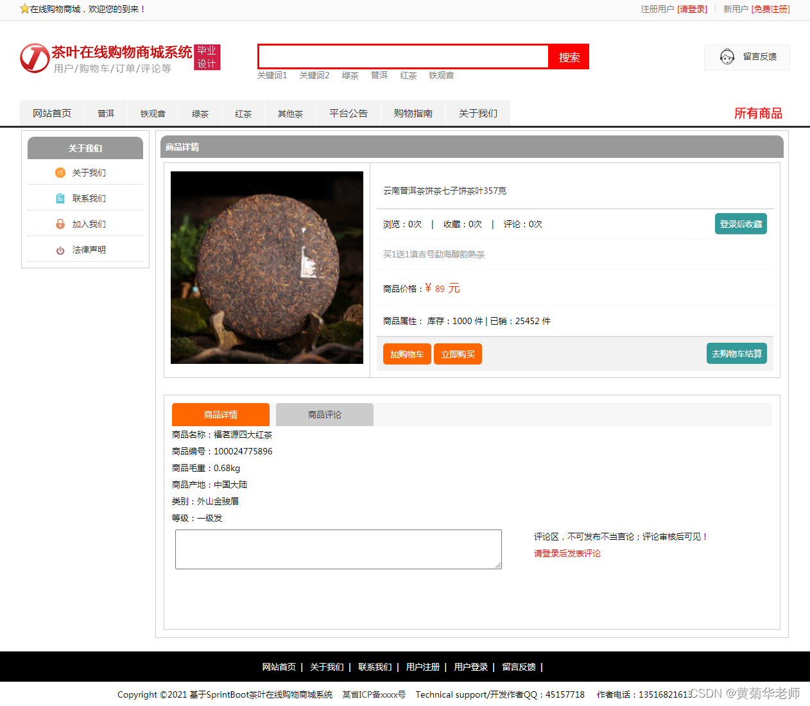Click the power icon beside 法律声明
This screenshot has width=810, height=706.
click(x=60, y=250)
